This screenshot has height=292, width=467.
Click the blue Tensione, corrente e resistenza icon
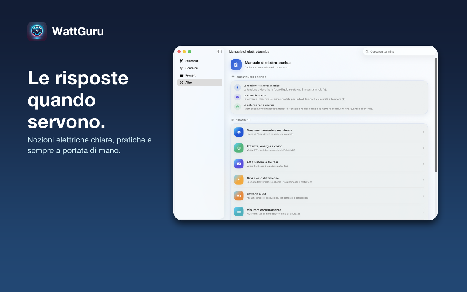(x=239, y=132)
